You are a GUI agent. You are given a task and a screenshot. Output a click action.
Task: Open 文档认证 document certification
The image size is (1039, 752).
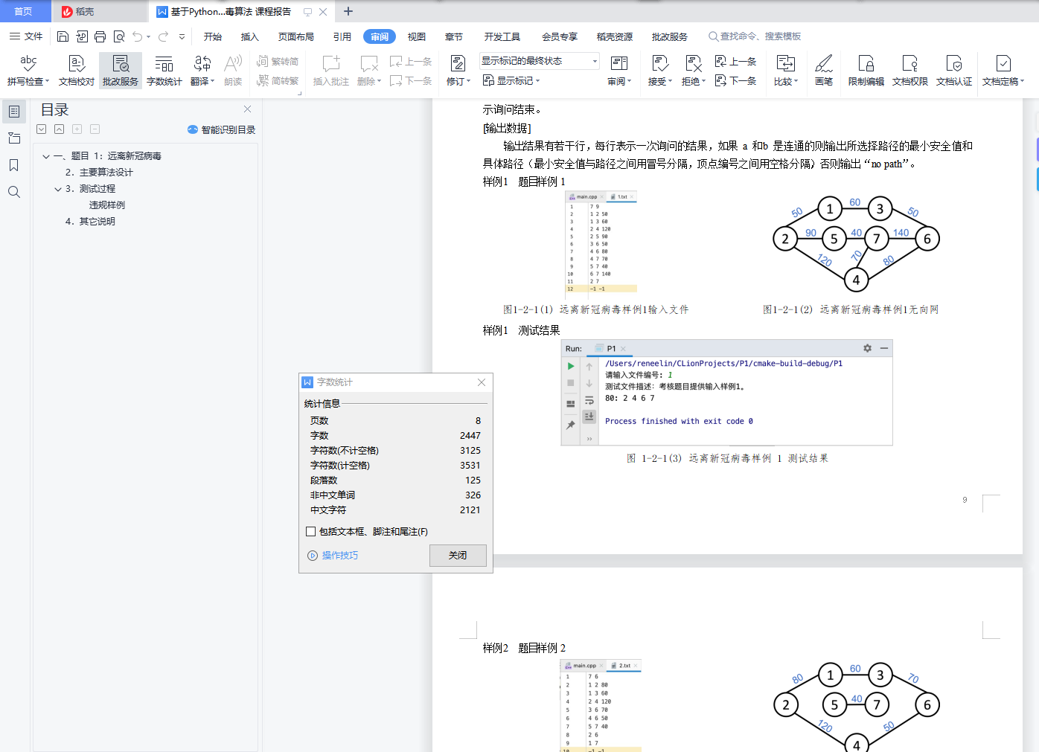coord(954,71)
